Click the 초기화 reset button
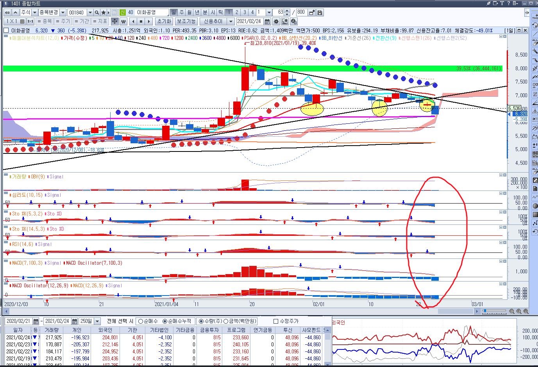Screen dimensions: 538x367 [x=164, y=21]
